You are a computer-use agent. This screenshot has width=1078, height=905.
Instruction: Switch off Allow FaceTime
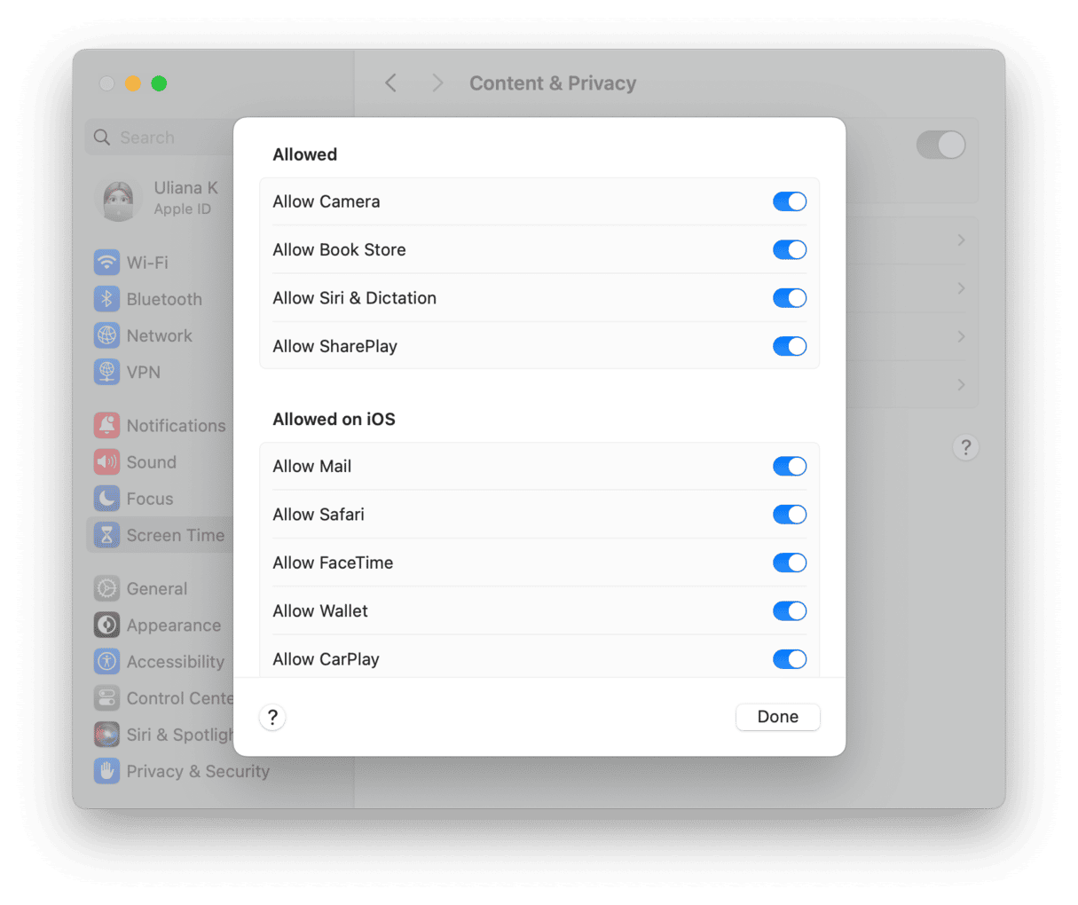pyautogui.click(x=789, y=563)
